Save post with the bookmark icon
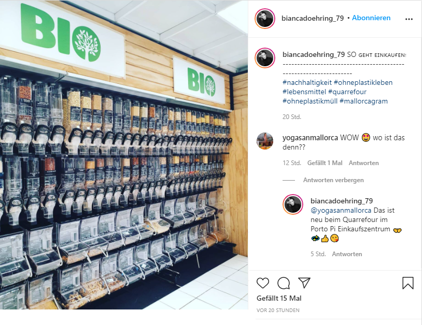 (x=407, y=283)
